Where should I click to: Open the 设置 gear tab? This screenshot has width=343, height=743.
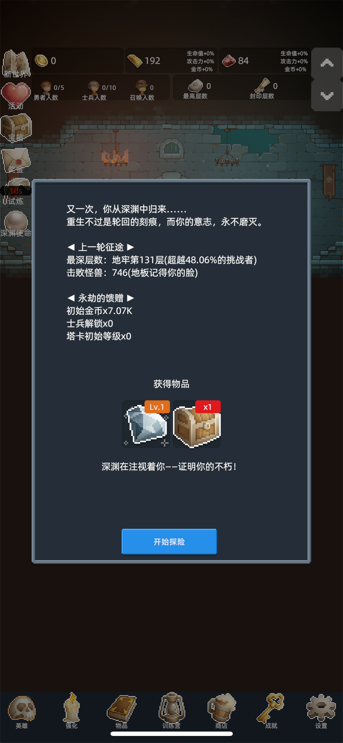(x=321, y=712)
